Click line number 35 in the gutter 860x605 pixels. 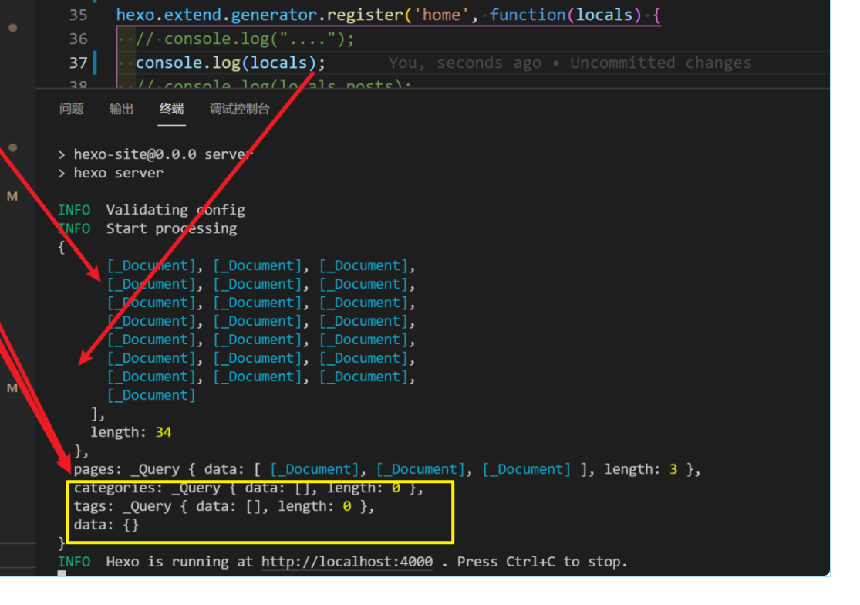click(79, 15)
